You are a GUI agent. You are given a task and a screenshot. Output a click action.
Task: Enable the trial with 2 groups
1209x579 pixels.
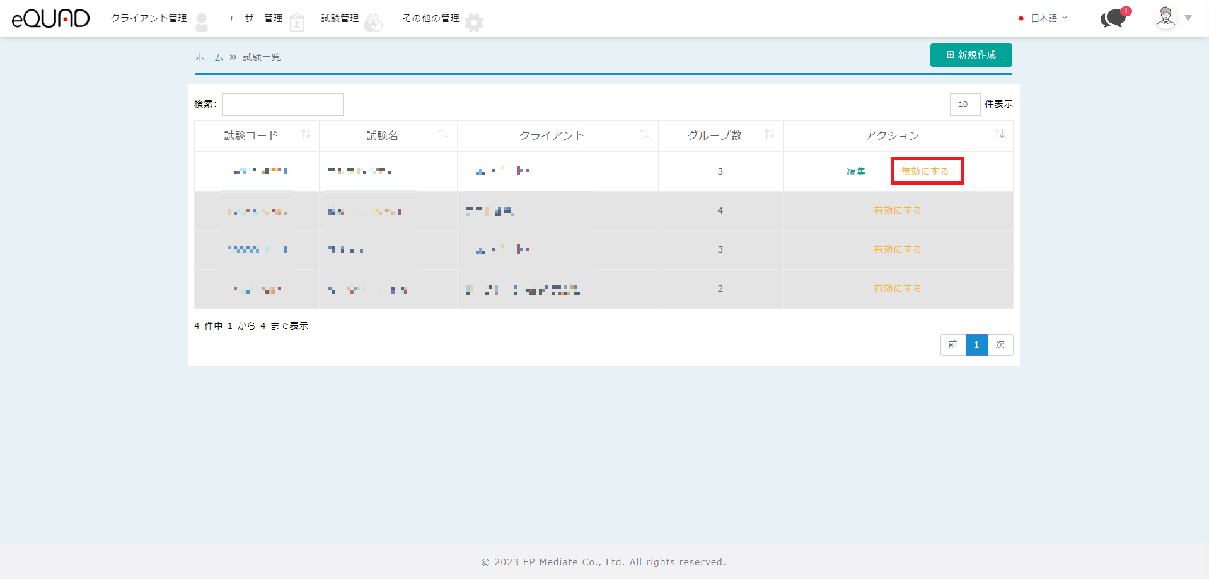coord(898,289)
